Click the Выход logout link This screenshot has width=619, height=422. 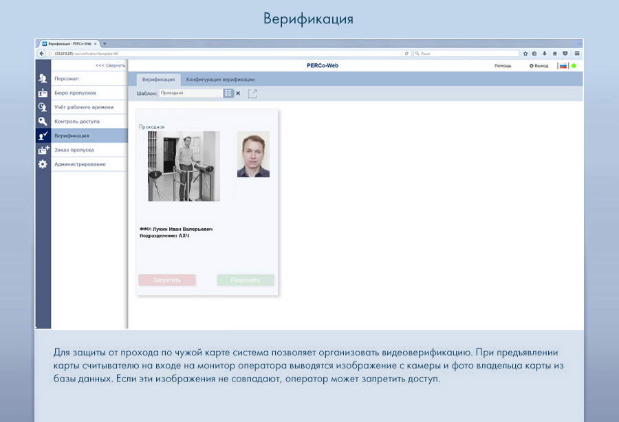[x=539, y=66]
